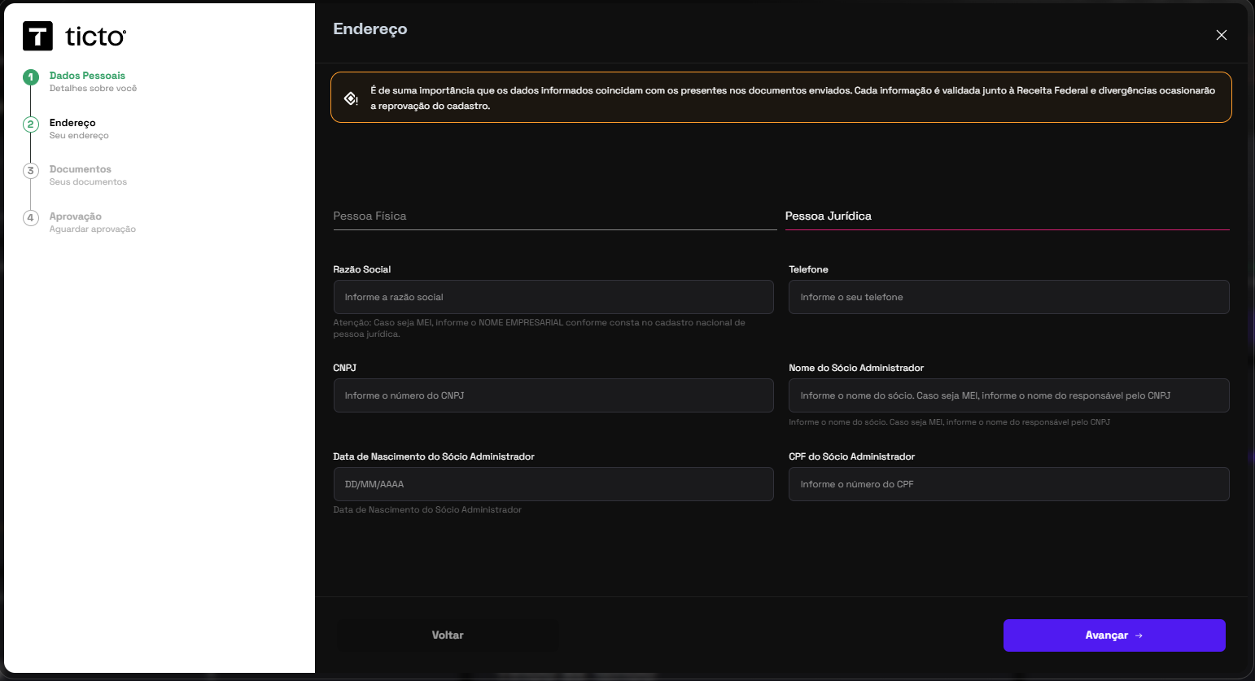The image size is (1255, 681).
Task: Click the Razão Social input field
Action: pos(553,297)
